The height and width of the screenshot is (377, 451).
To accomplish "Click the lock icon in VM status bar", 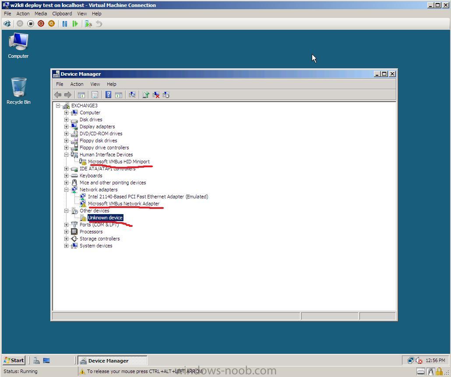I will (439, 372).
